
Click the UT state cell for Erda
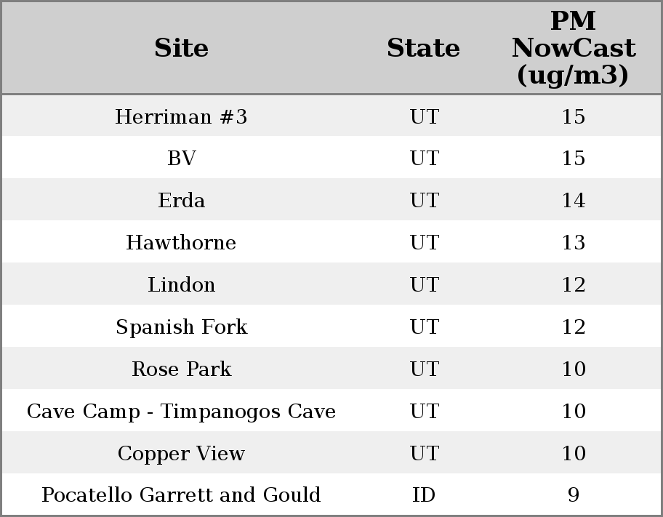pyautogui.click(x=424, y=201)
